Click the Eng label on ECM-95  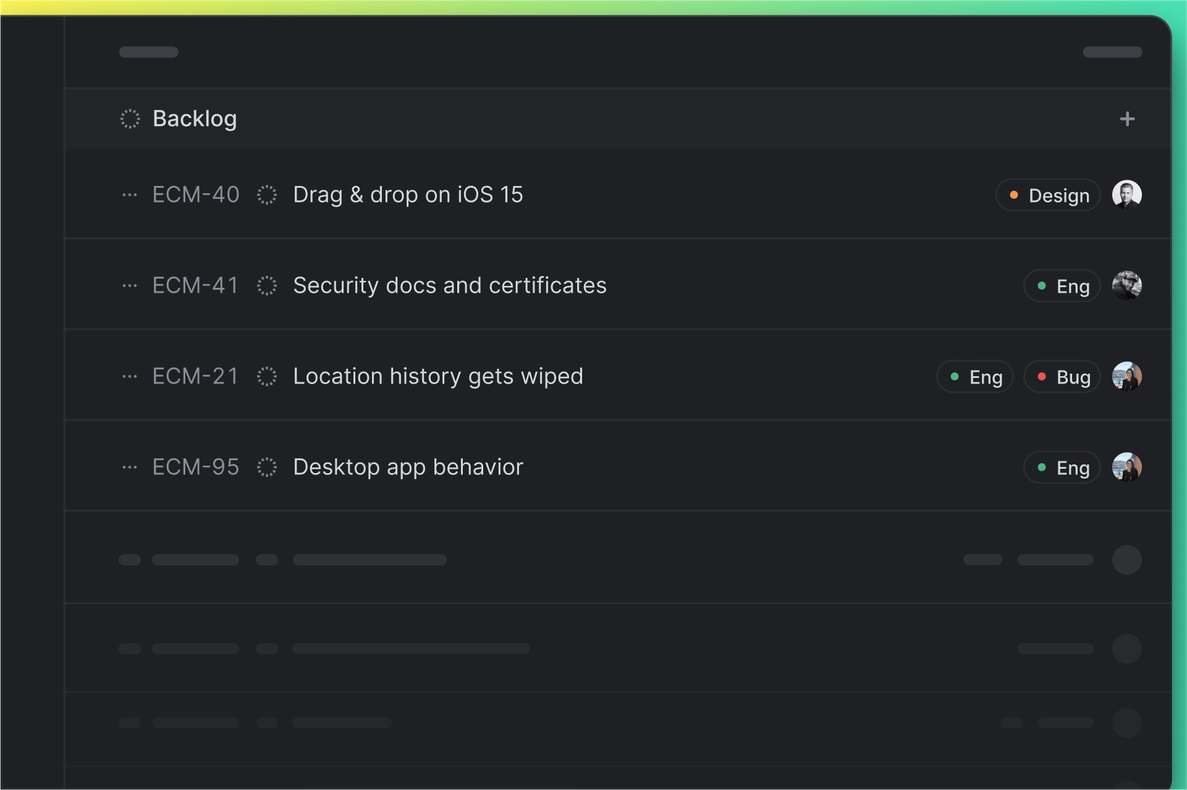[1062, 468]
